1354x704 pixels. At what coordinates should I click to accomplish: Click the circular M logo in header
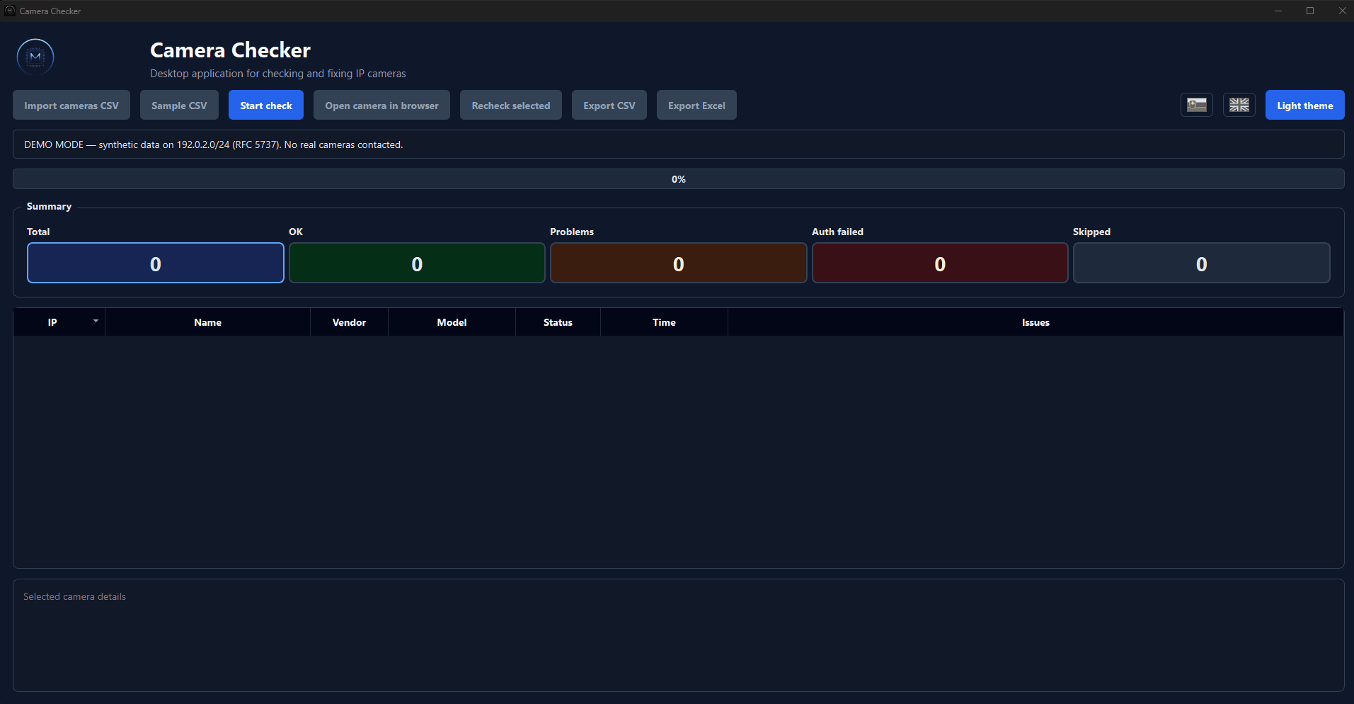(35, 57)
